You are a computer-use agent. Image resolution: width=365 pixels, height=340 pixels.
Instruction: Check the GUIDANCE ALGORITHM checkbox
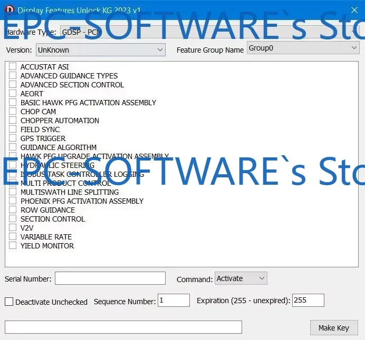tap(13, 147)
